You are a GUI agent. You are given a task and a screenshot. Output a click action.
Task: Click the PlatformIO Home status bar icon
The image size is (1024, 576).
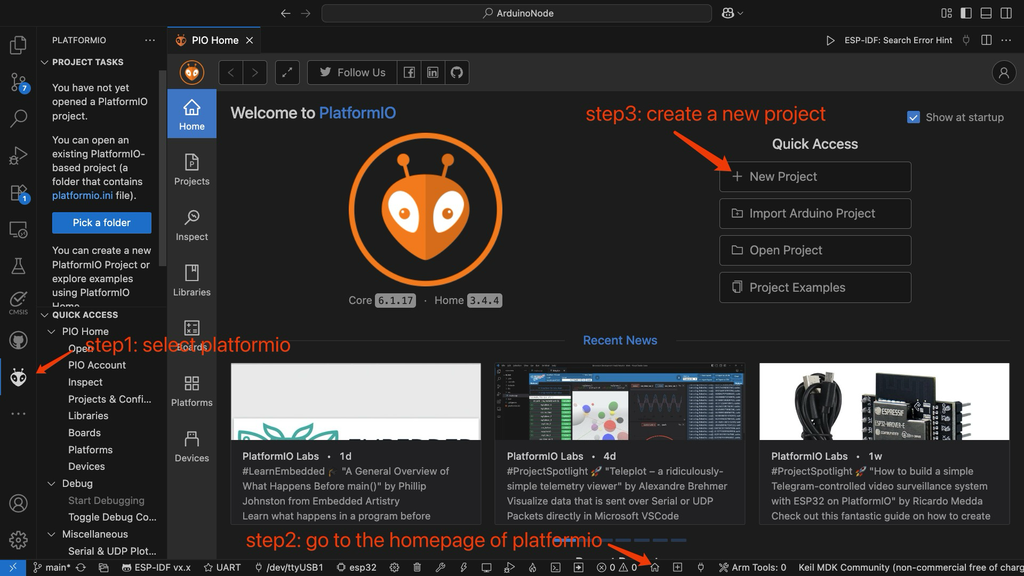(x=655, y=567)
